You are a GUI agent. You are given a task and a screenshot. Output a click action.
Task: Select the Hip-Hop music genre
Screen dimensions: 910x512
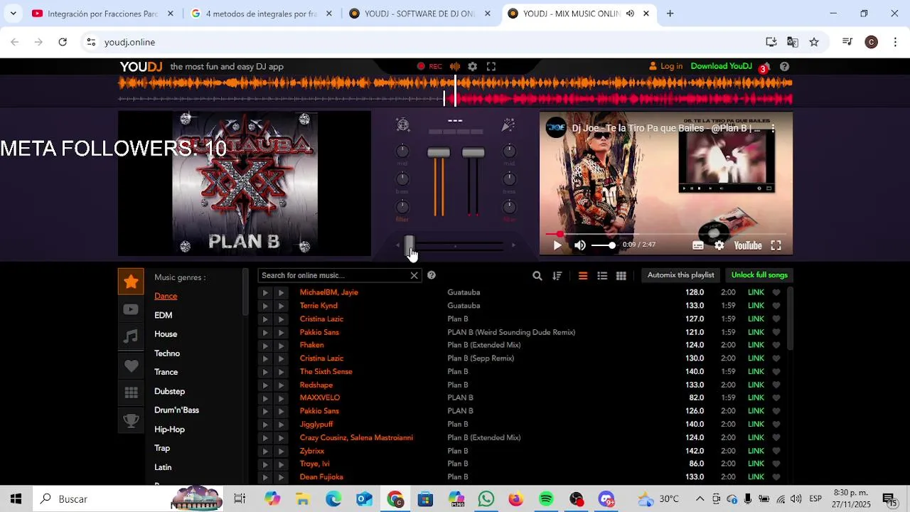click(x=169, y=430)
